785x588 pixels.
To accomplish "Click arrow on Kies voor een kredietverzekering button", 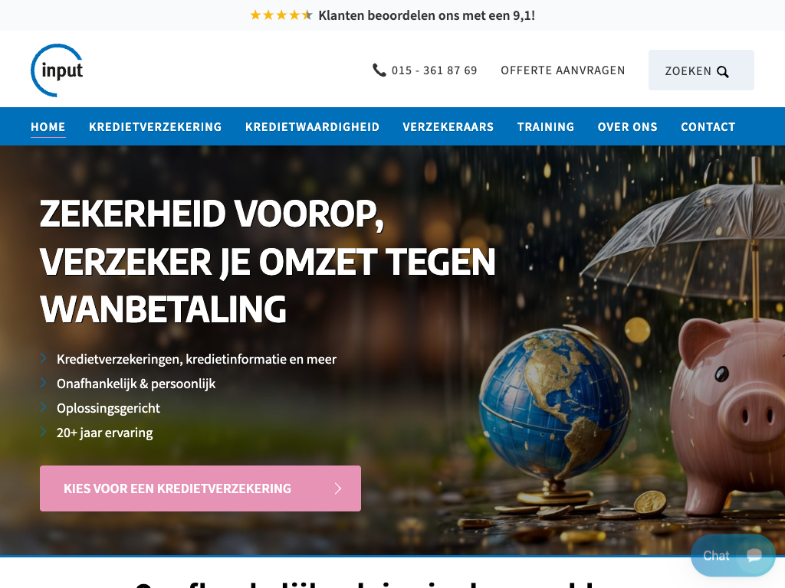I will coord(338,488).
